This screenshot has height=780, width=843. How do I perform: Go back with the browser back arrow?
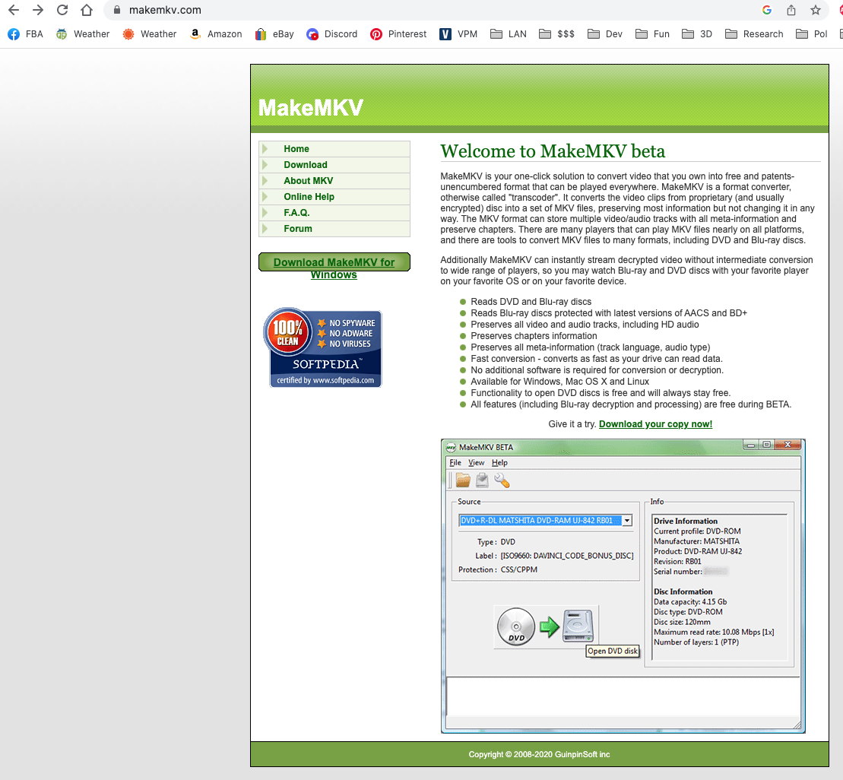(x=14, y=10)
